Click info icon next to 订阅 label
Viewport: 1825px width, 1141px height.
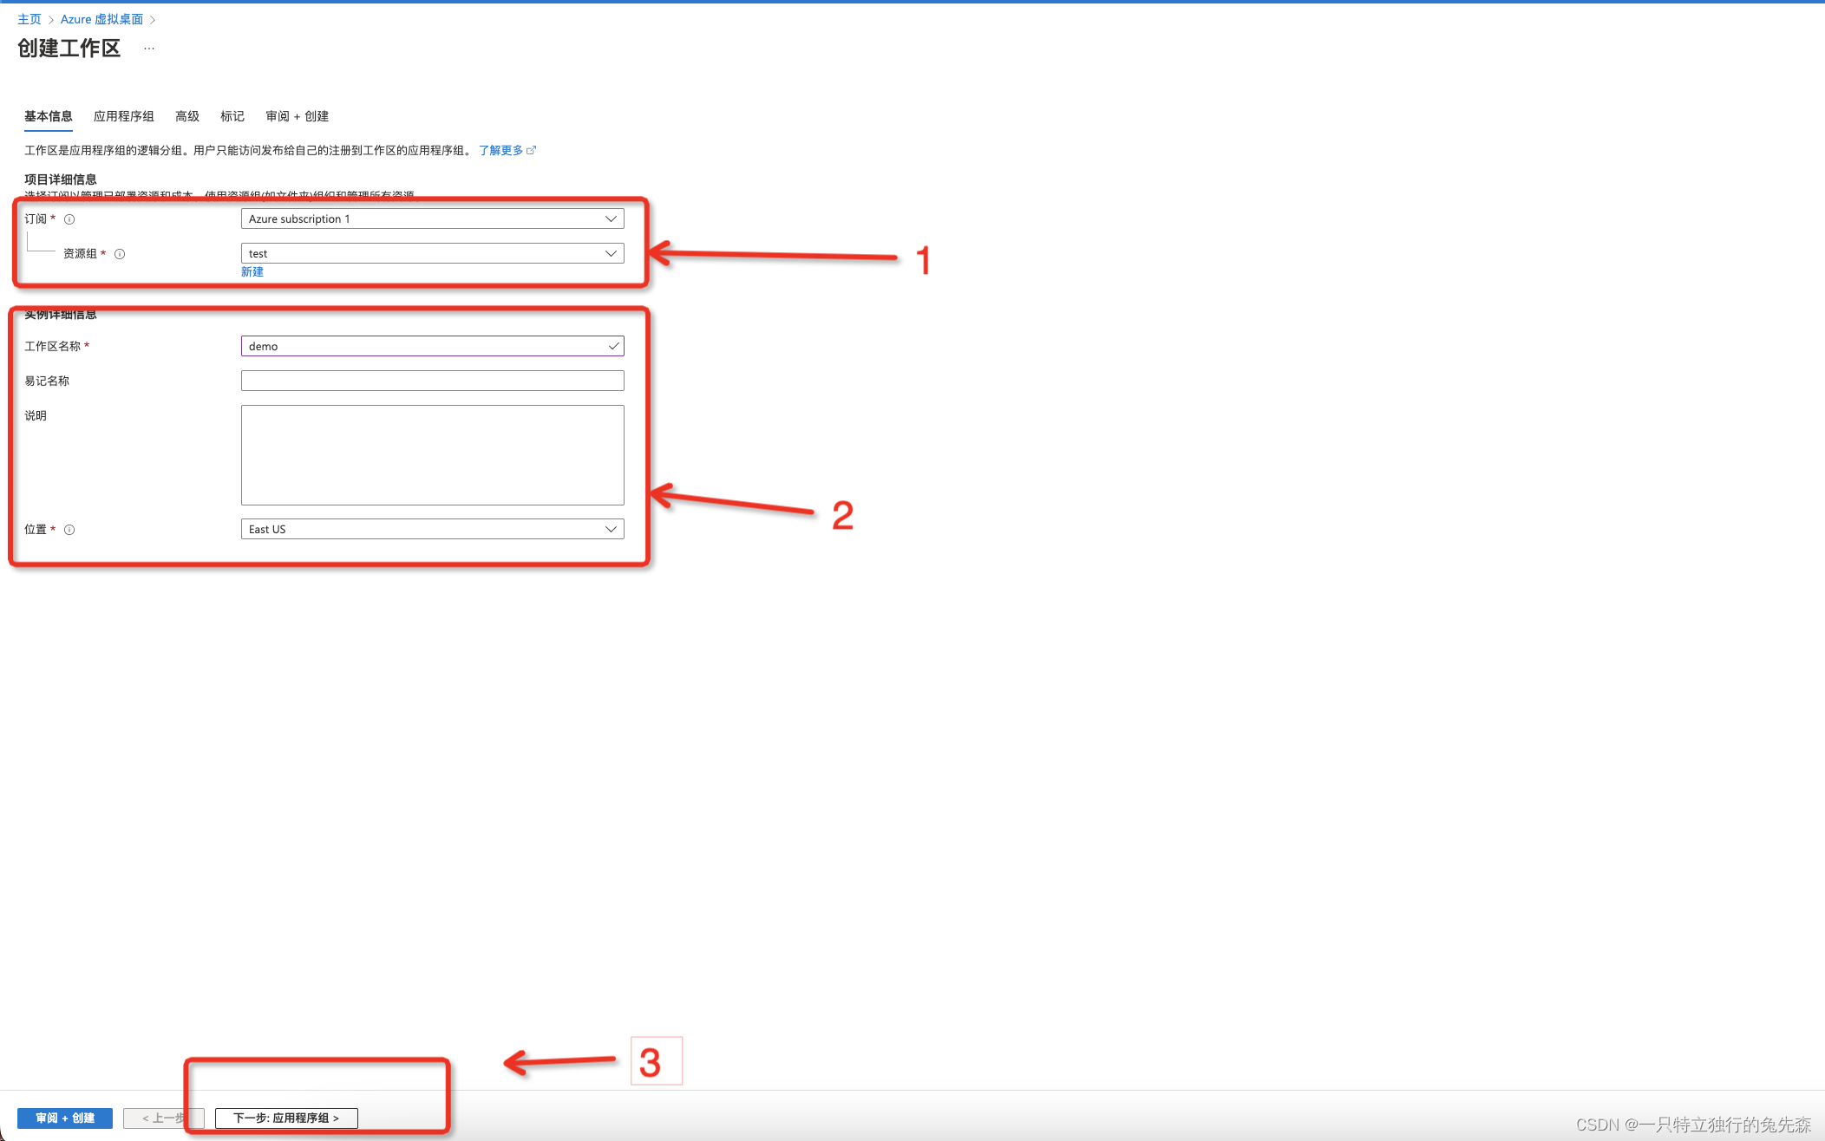point(69,219)
